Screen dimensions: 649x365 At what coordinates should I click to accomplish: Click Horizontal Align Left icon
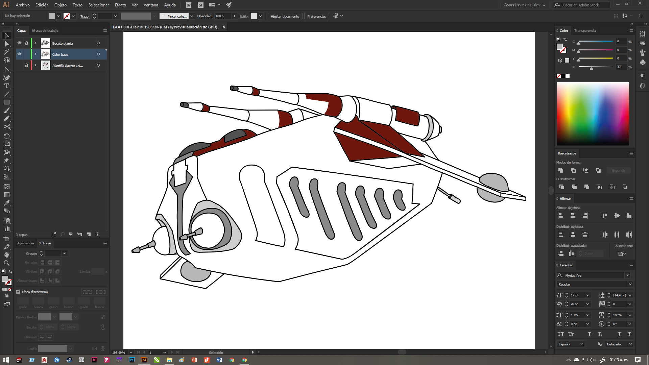pyautogui.click(x=560, y=216)
